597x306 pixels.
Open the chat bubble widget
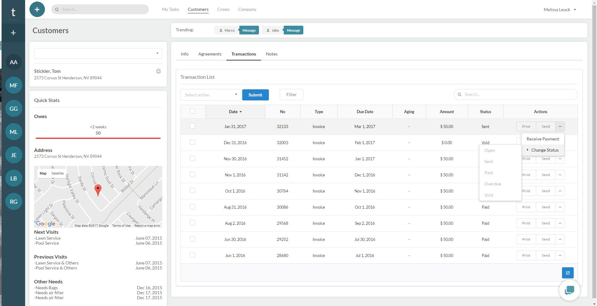point(569,290)
